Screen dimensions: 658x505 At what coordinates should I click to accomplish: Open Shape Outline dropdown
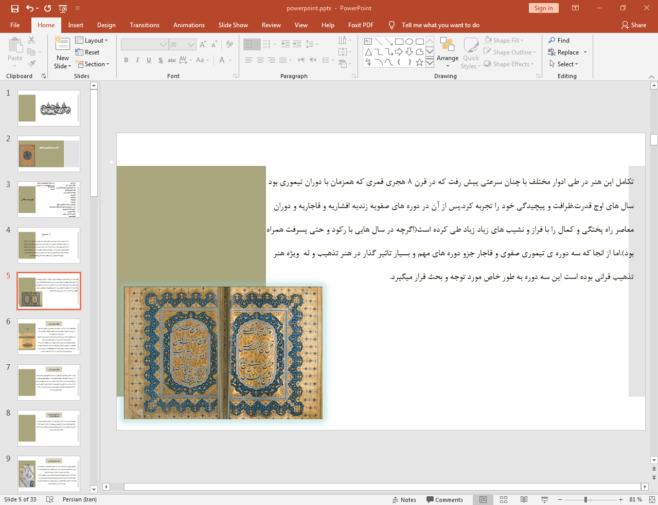(x=510, y=52)
